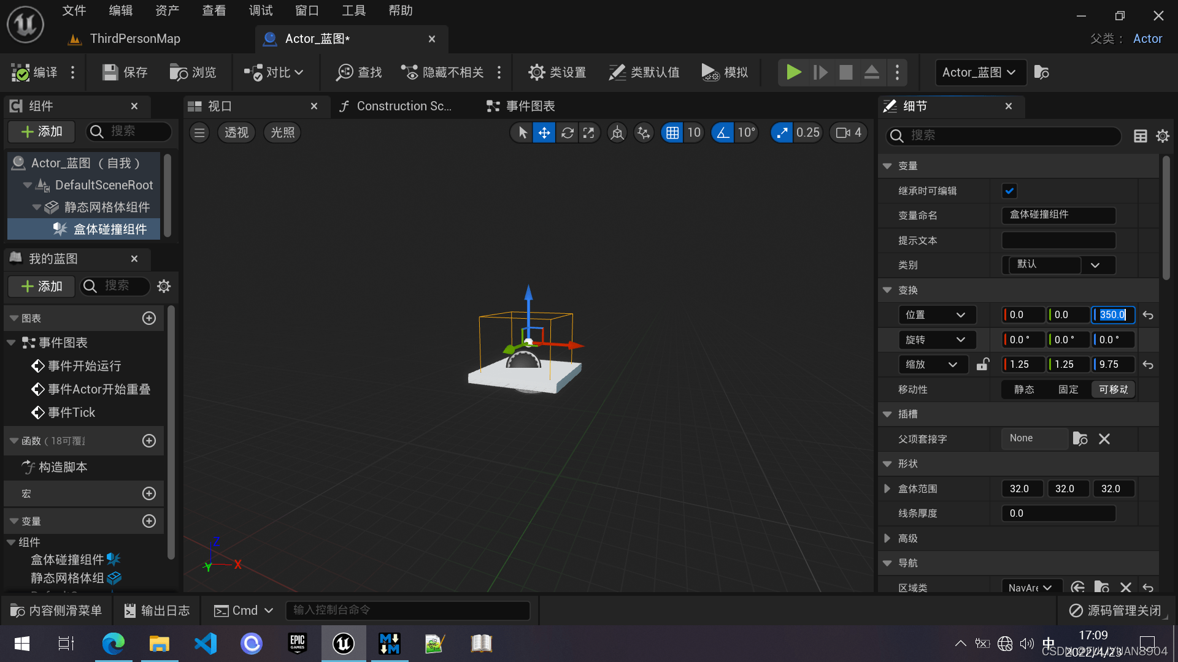
Task: Open Class Defaults (类默认值)
Action: (644, 72)
